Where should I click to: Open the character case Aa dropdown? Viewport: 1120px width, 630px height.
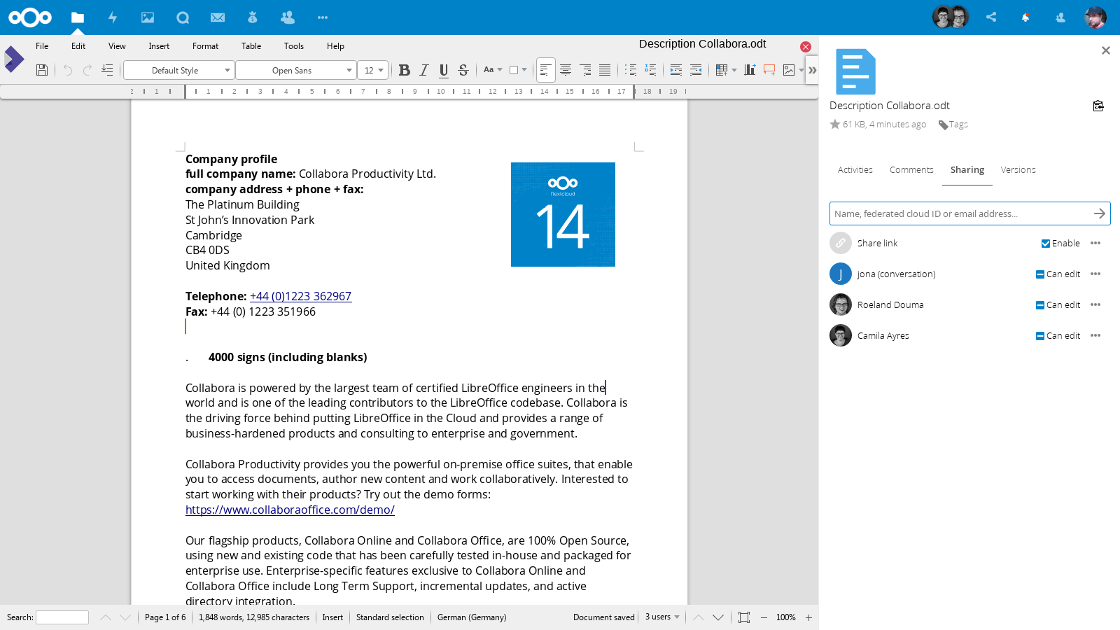coord(493,70)
